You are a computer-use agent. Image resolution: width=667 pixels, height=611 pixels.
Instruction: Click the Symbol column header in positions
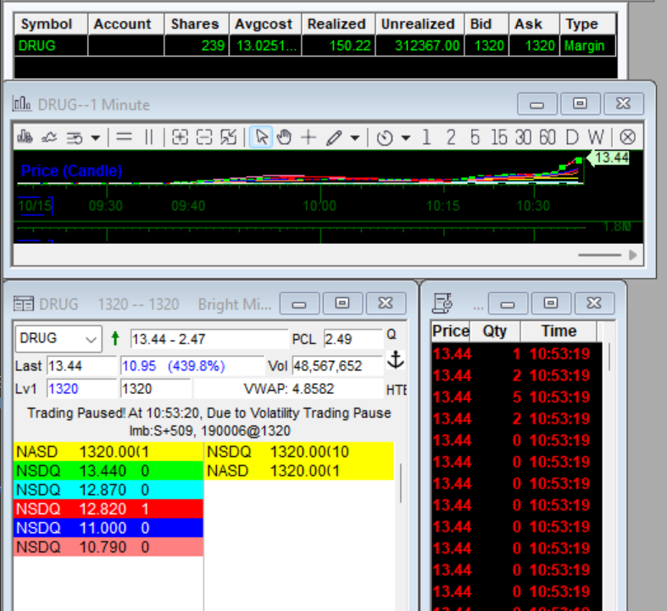[51, 24]
